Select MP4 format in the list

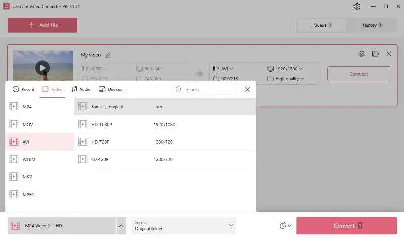(40, 107)
